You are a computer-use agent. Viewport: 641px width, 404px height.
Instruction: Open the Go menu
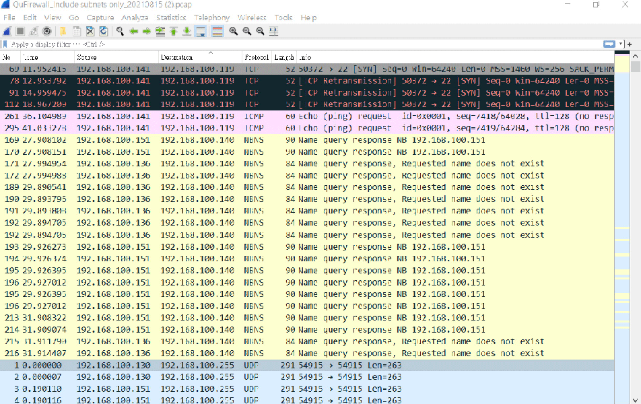tap(74, 18)
